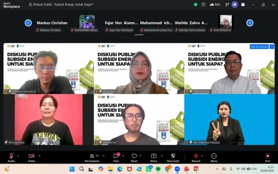
Task: Open clock and date in system tray
Action: coord(267,169)
